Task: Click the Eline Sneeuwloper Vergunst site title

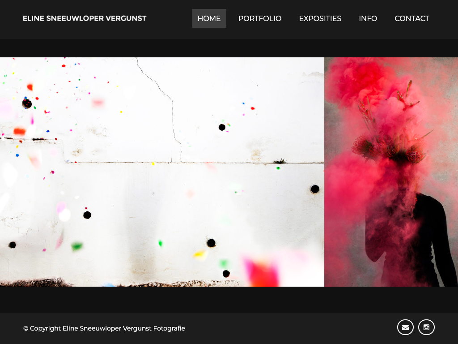Action: pos(85,18)
